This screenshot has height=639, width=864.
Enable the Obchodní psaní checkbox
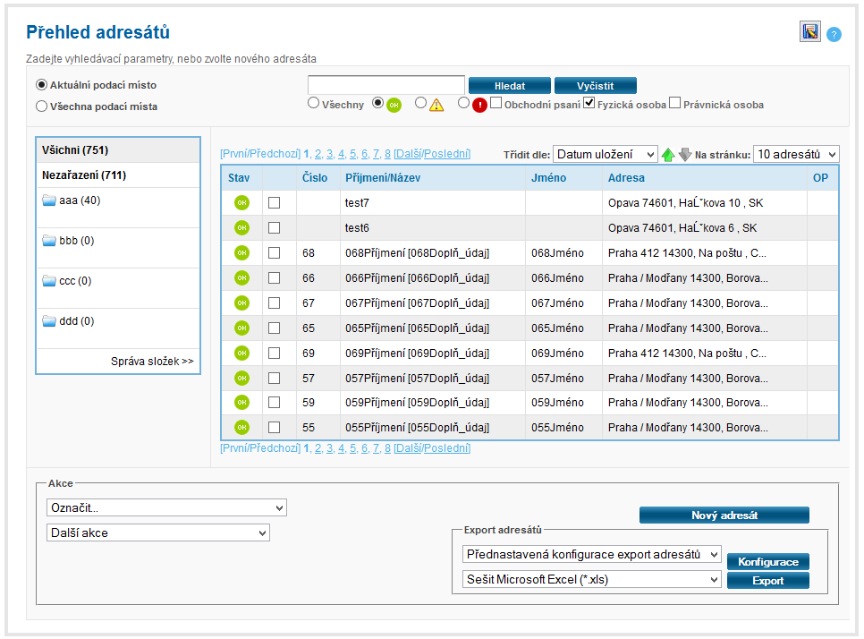click(x=496, y=104)
